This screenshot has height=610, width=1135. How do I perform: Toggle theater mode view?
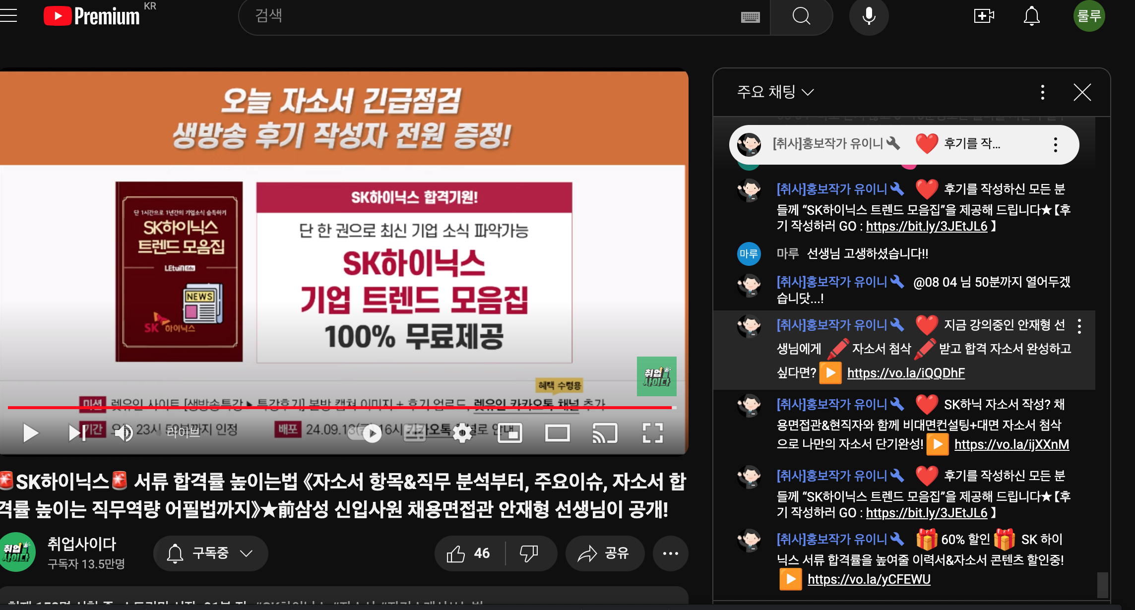coord(557,433)
